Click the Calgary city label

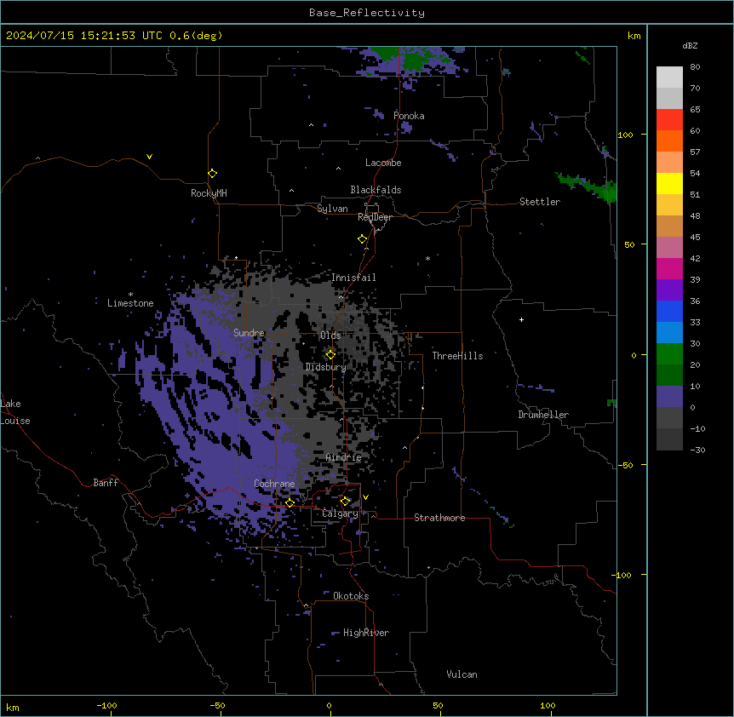(340, 513)
